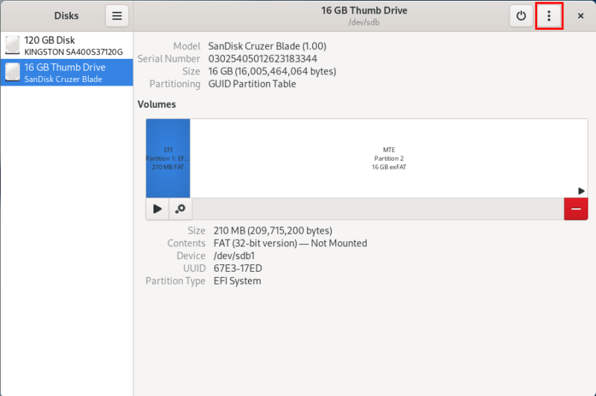Click the FAT (32-bit version) — Not Mounted text

(x=291, y=243)
